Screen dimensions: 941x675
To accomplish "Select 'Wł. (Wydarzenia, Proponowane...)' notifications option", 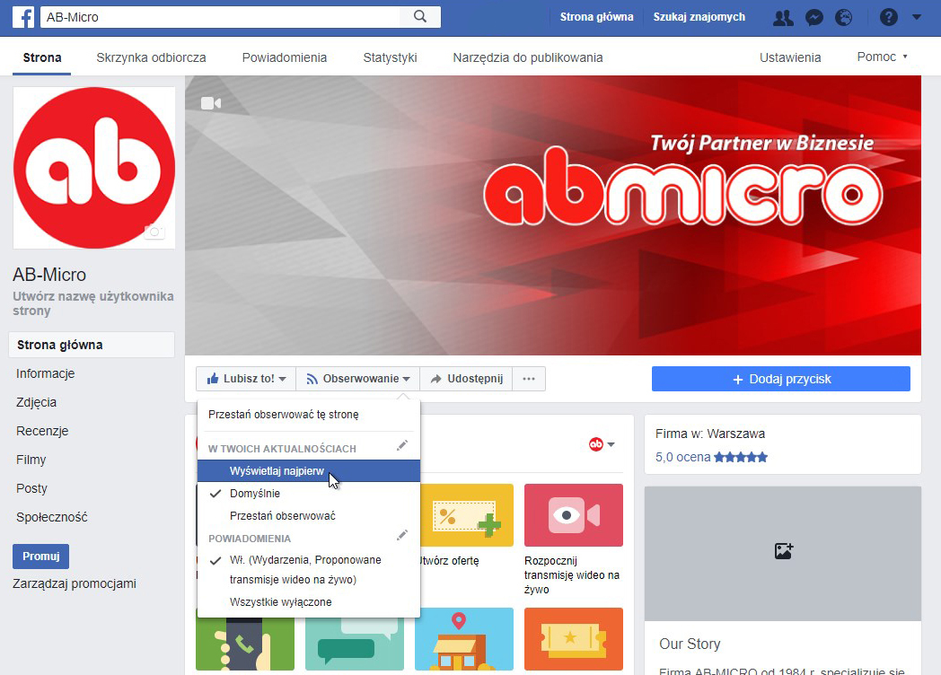I will tap(309, 569).
